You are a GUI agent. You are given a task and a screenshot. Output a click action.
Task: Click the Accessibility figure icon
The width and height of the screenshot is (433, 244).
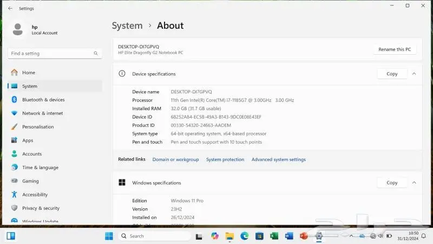15,194
